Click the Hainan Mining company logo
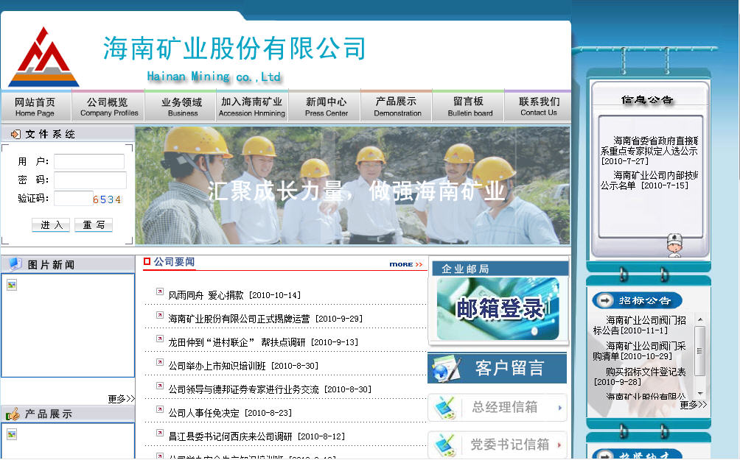The width and height of the screenshot is (740, 460). tap(43, 57)
